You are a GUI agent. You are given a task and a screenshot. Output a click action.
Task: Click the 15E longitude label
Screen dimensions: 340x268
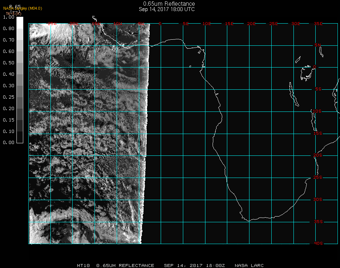[229, 24]
